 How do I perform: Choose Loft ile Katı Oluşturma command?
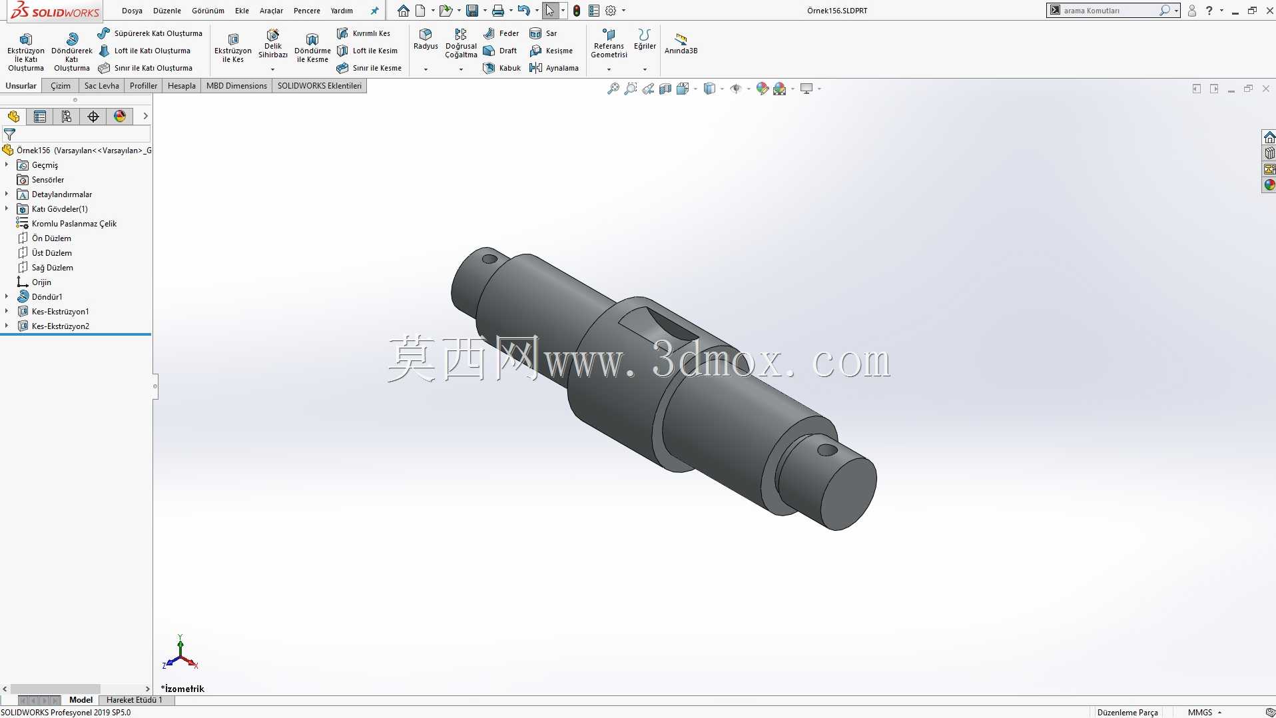pos(145,51)
